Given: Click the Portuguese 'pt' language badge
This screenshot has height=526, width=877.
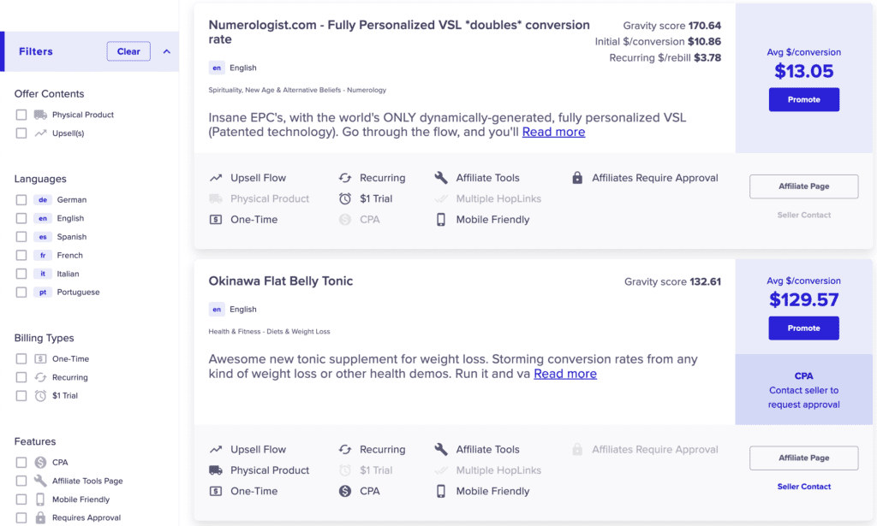Looking at the screenshot, I should [x=43, y=292].
